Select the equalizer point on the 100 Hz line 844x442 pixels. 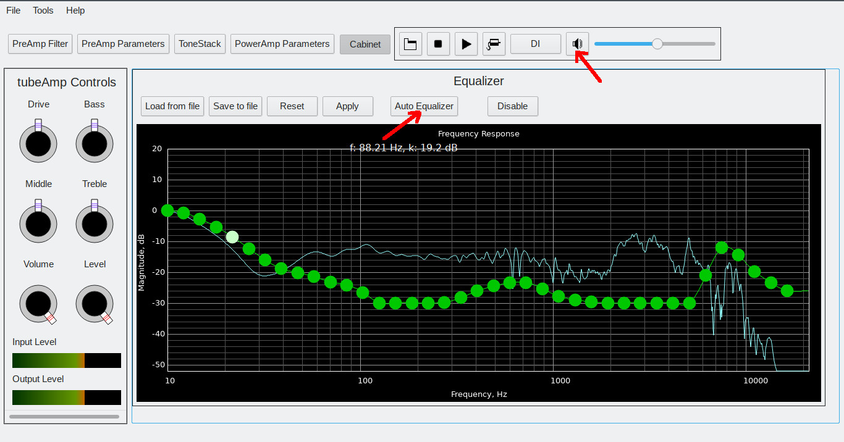[x=363, y=293]
